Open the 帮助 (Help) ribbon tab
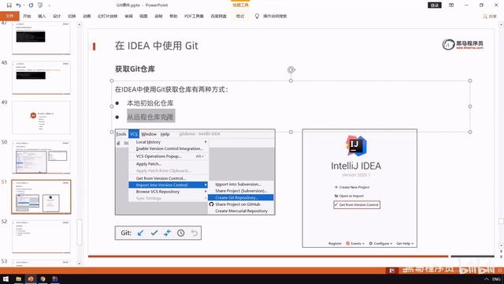Image resolution: width=504 pixels, height=284 pixels. pyautogui.click(x=173, y=16)
